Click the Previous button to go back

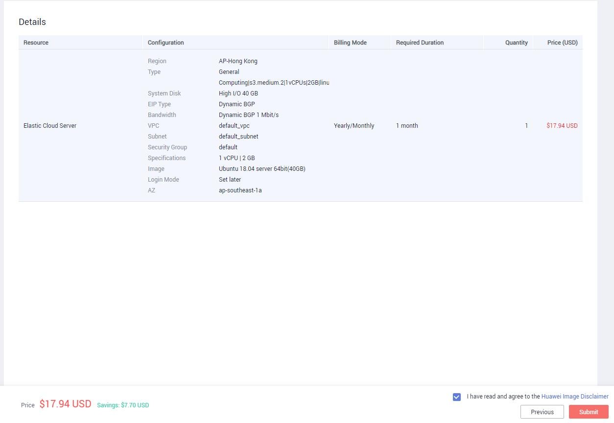point(542,412)
